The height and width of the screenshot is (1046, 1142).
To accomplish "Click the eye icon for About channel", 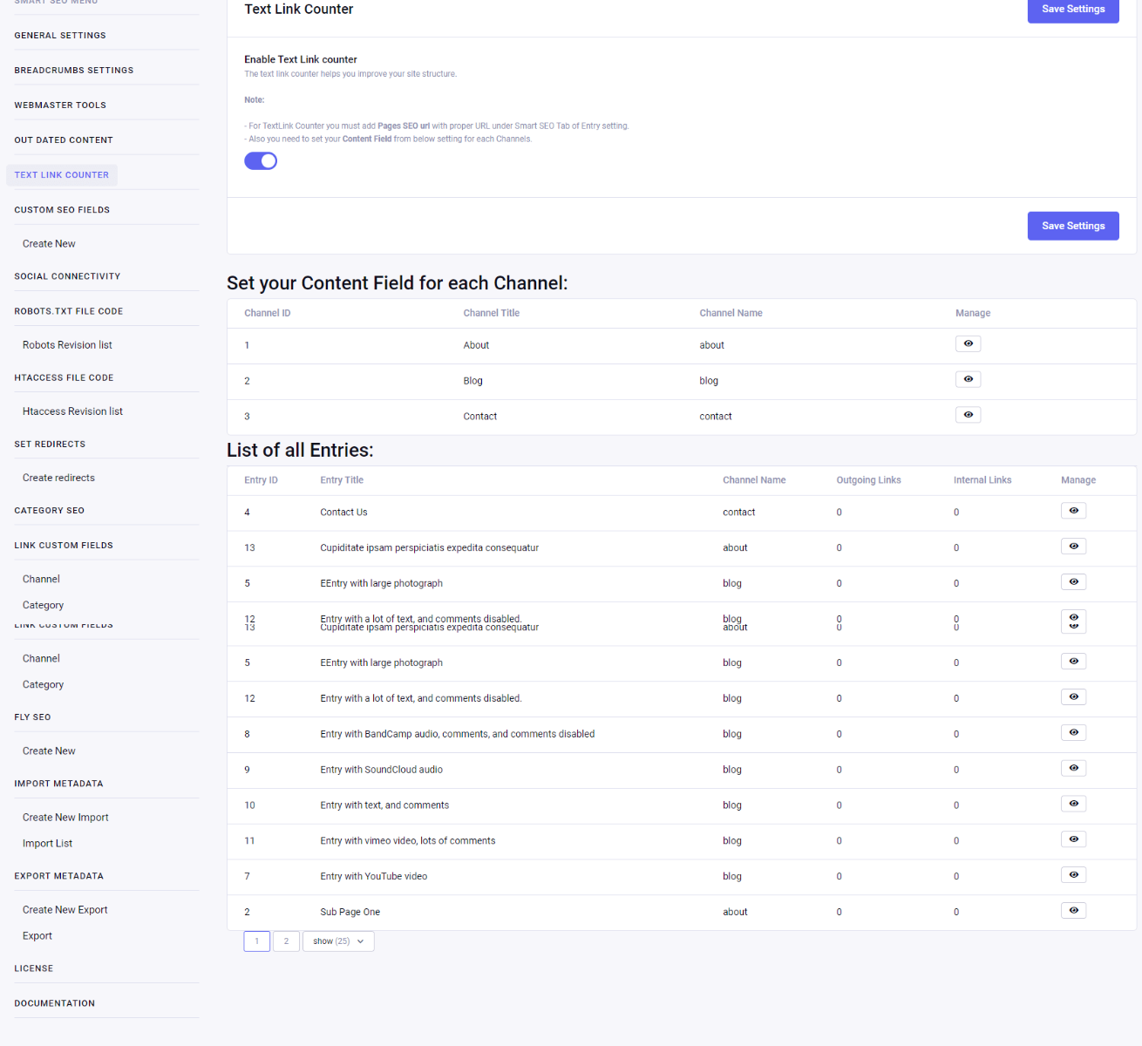I will click(968, 344).
